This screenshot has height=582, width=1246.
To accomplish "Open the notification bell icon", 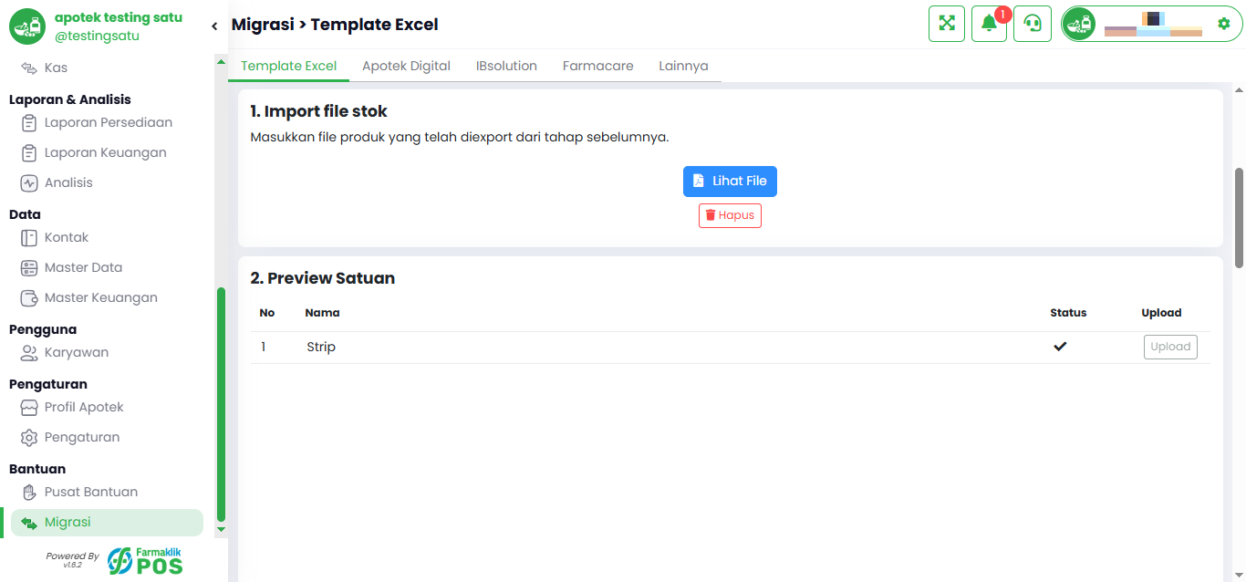I will (x=989, y=24).
